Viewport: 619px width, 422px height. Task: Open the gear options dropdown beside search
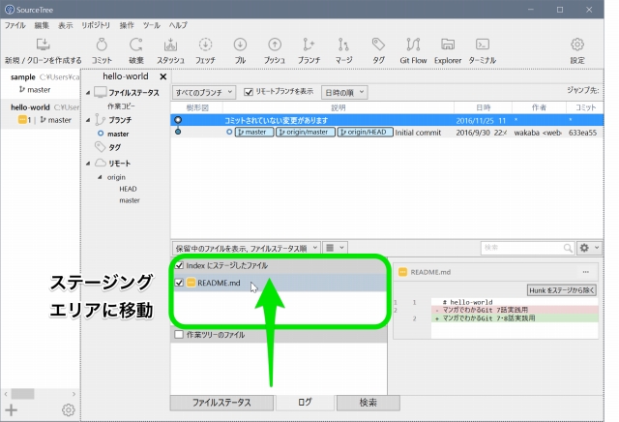(x=589, y=248)
